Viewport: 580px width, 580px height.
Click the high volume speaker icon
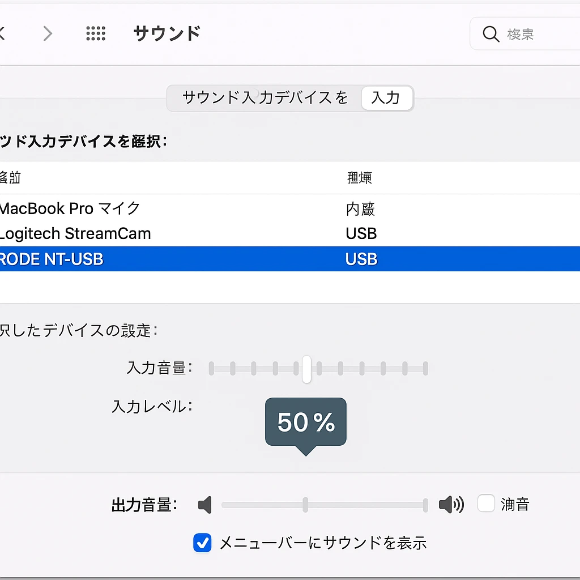(x=451, y=504)
